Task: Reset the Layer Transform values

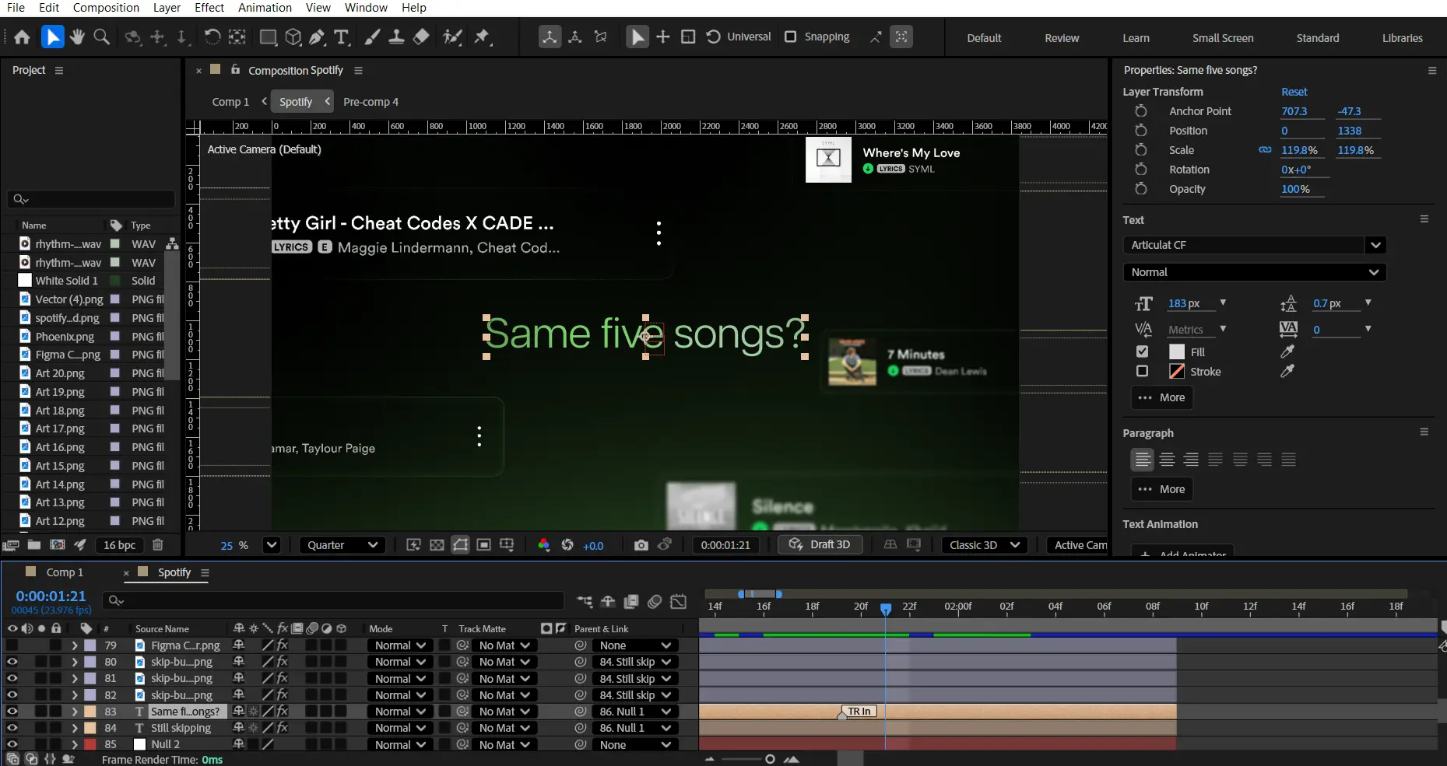Action: point(1294,92)
